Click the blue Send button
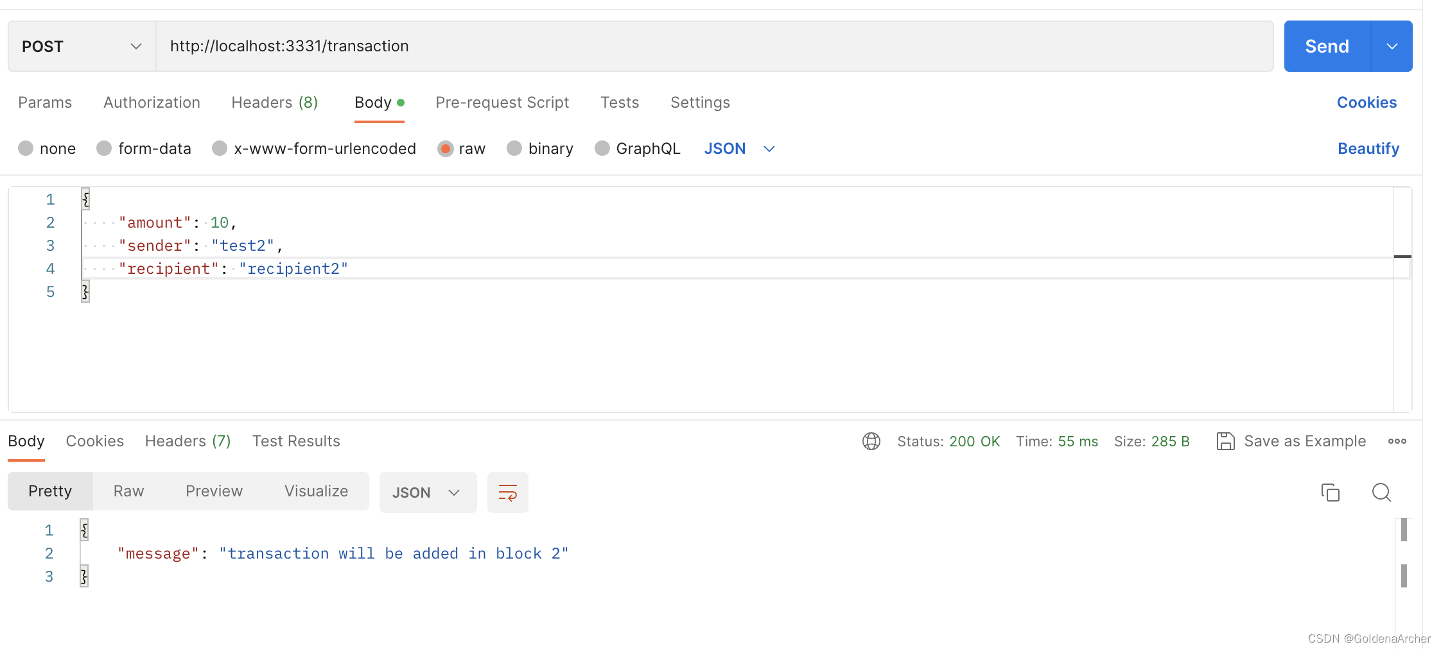 click(1327, 46)
